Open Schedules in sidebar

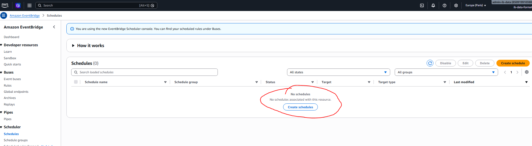(x=11, y=134)
